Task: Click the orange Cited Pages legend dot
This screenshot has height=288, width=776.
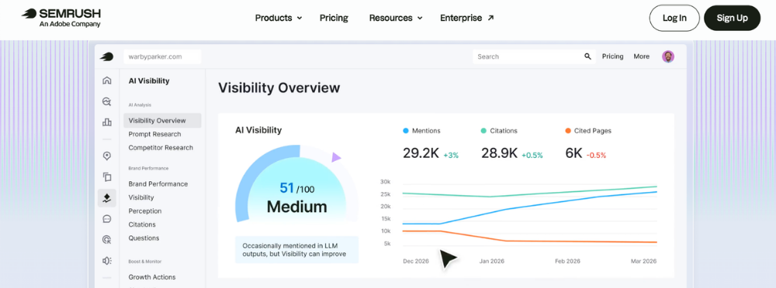Action: (568, 131)
